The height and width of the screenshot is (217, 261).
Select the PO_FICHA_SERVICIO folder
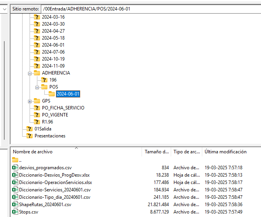click(63, 108)
